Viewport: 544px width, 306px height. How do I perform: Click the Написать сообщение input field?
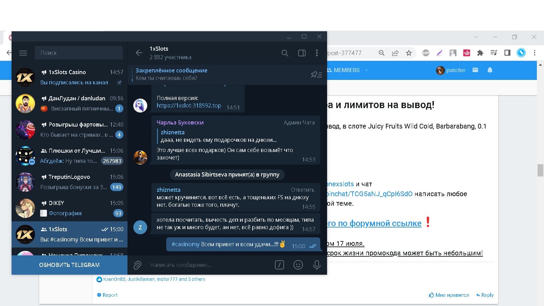[209, 265]
